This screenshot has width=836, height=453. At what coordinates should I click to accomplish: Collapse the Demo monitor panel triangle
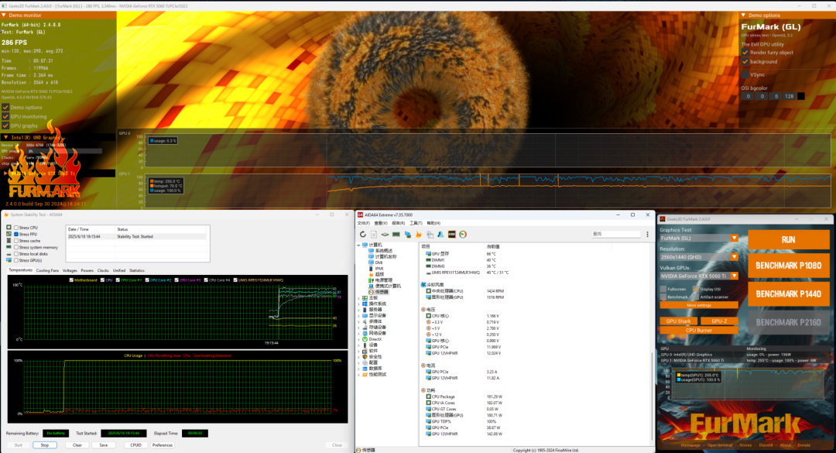coord(4,15)
